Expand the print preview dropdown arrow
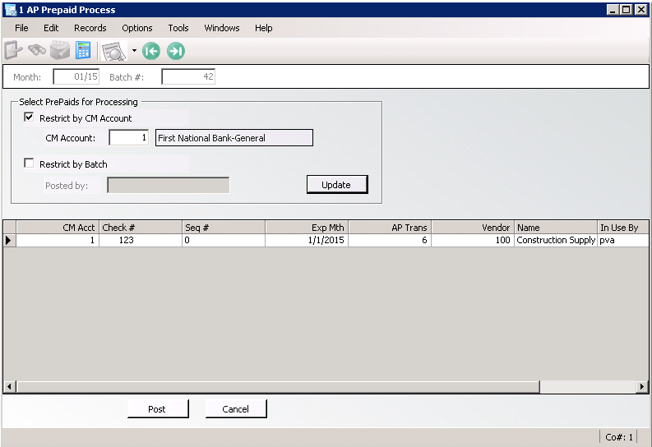This screenshot has width=652, height=447. pos(134,51)
